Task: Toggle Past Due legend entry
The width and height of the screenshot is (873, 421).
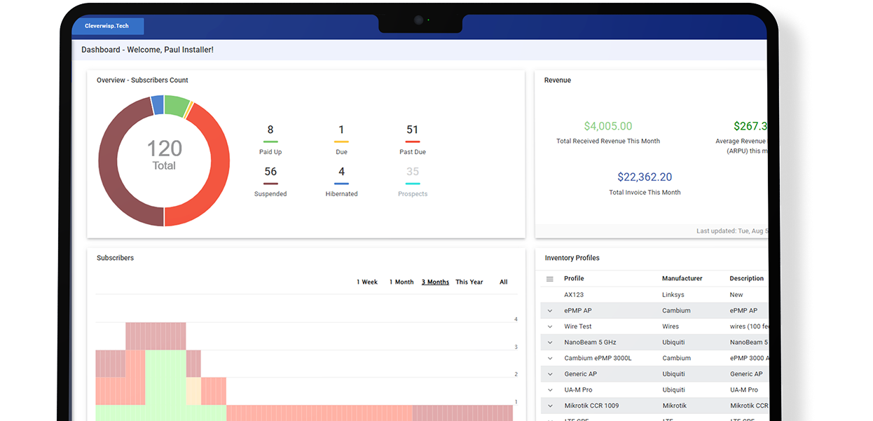Action: click(413, 140)
